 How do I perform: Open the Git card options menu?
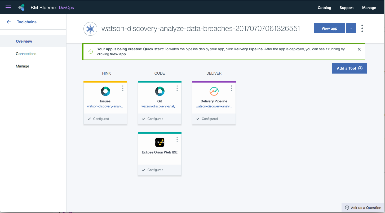[x=177, y=88]
